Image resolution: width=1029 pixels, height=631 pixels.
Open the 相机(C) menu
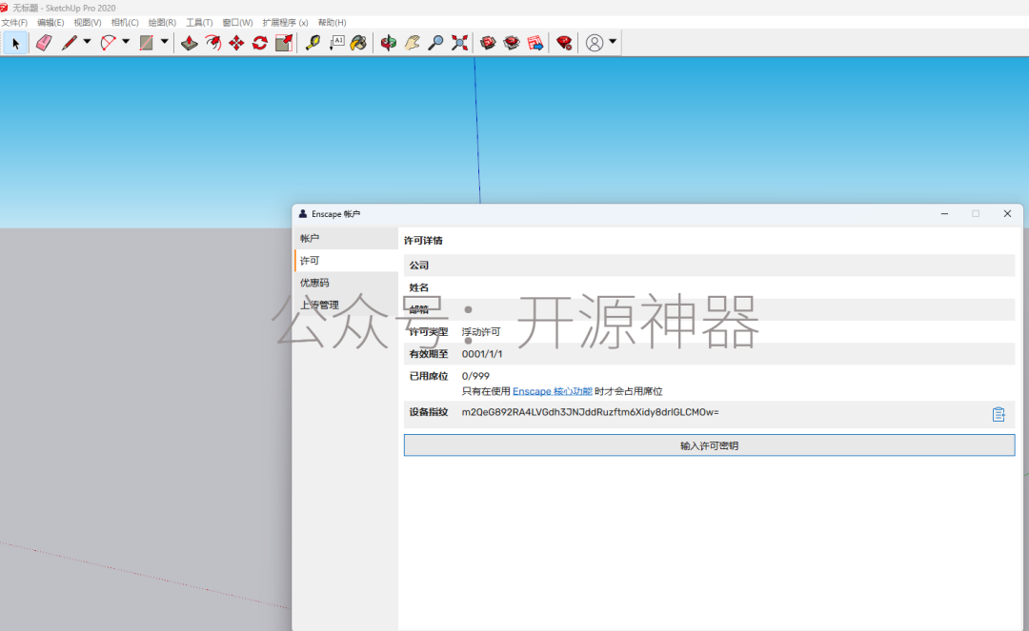coord(125,22)
